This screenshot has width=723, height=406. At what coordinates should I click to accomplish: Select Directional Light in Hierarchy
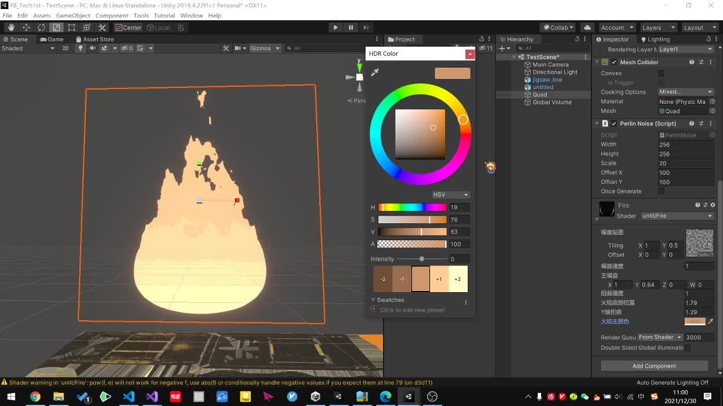click(555, 72)
